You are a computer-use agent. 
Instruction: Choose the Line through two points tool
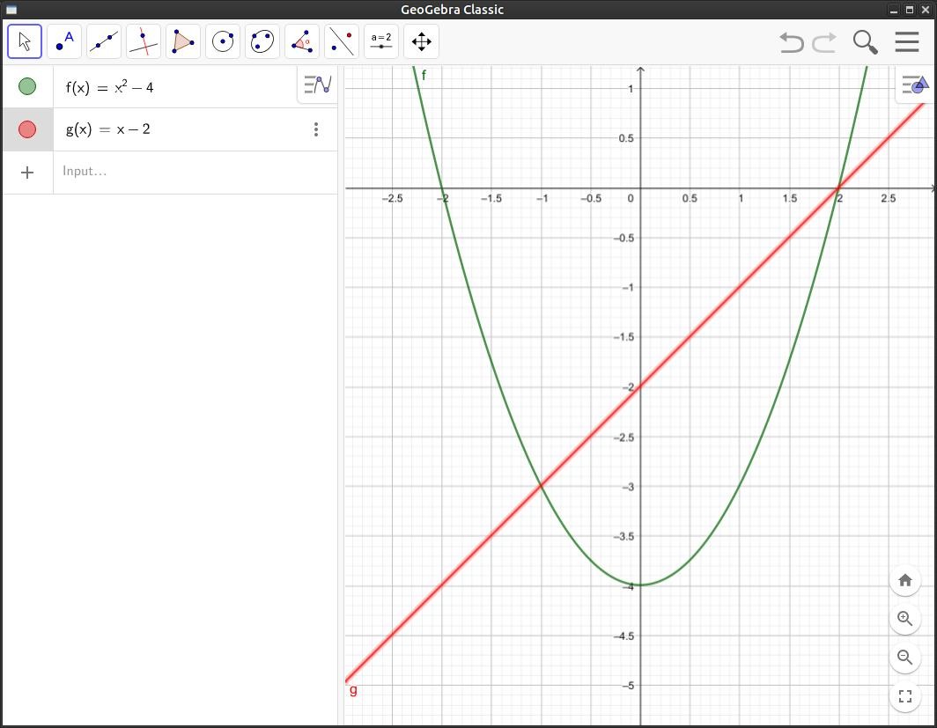pyautogui.click(x=104, y=41)
